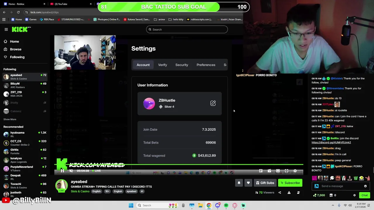This screenshot has width=374, height=210.
Task: Open chat settings gear
Action: point(354,195)
